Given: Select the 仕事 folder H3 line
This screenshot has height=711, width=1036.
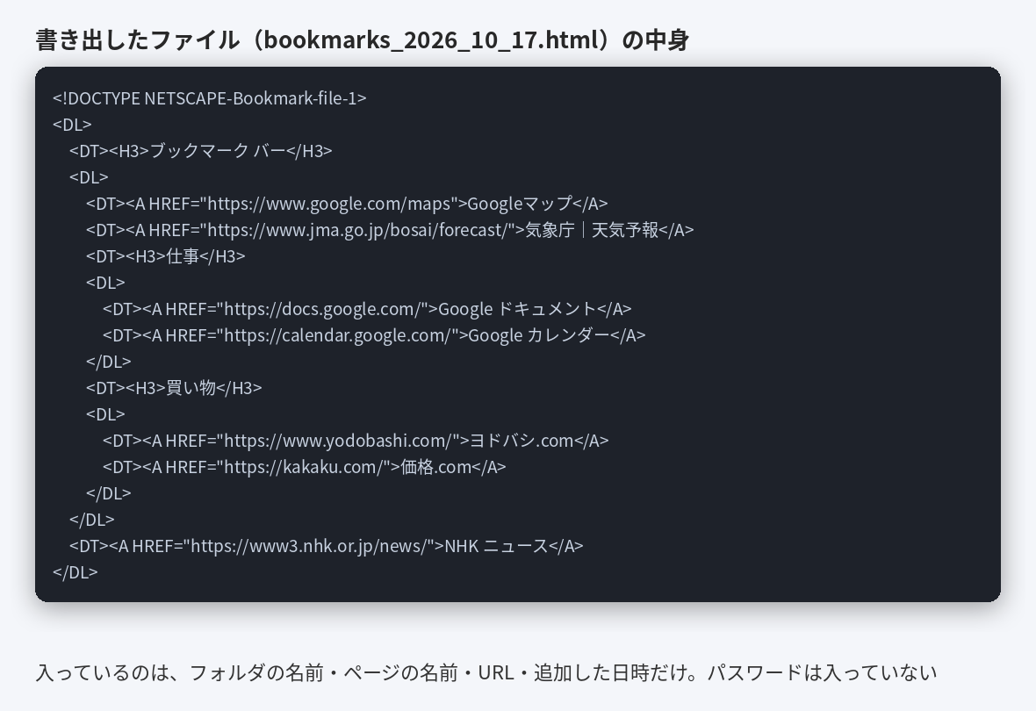Looking at the screenshot, I should coord(165,256).
